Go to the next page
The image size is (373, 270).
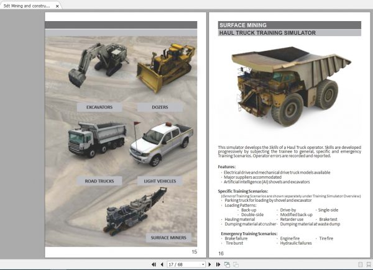tap(210, 264)
